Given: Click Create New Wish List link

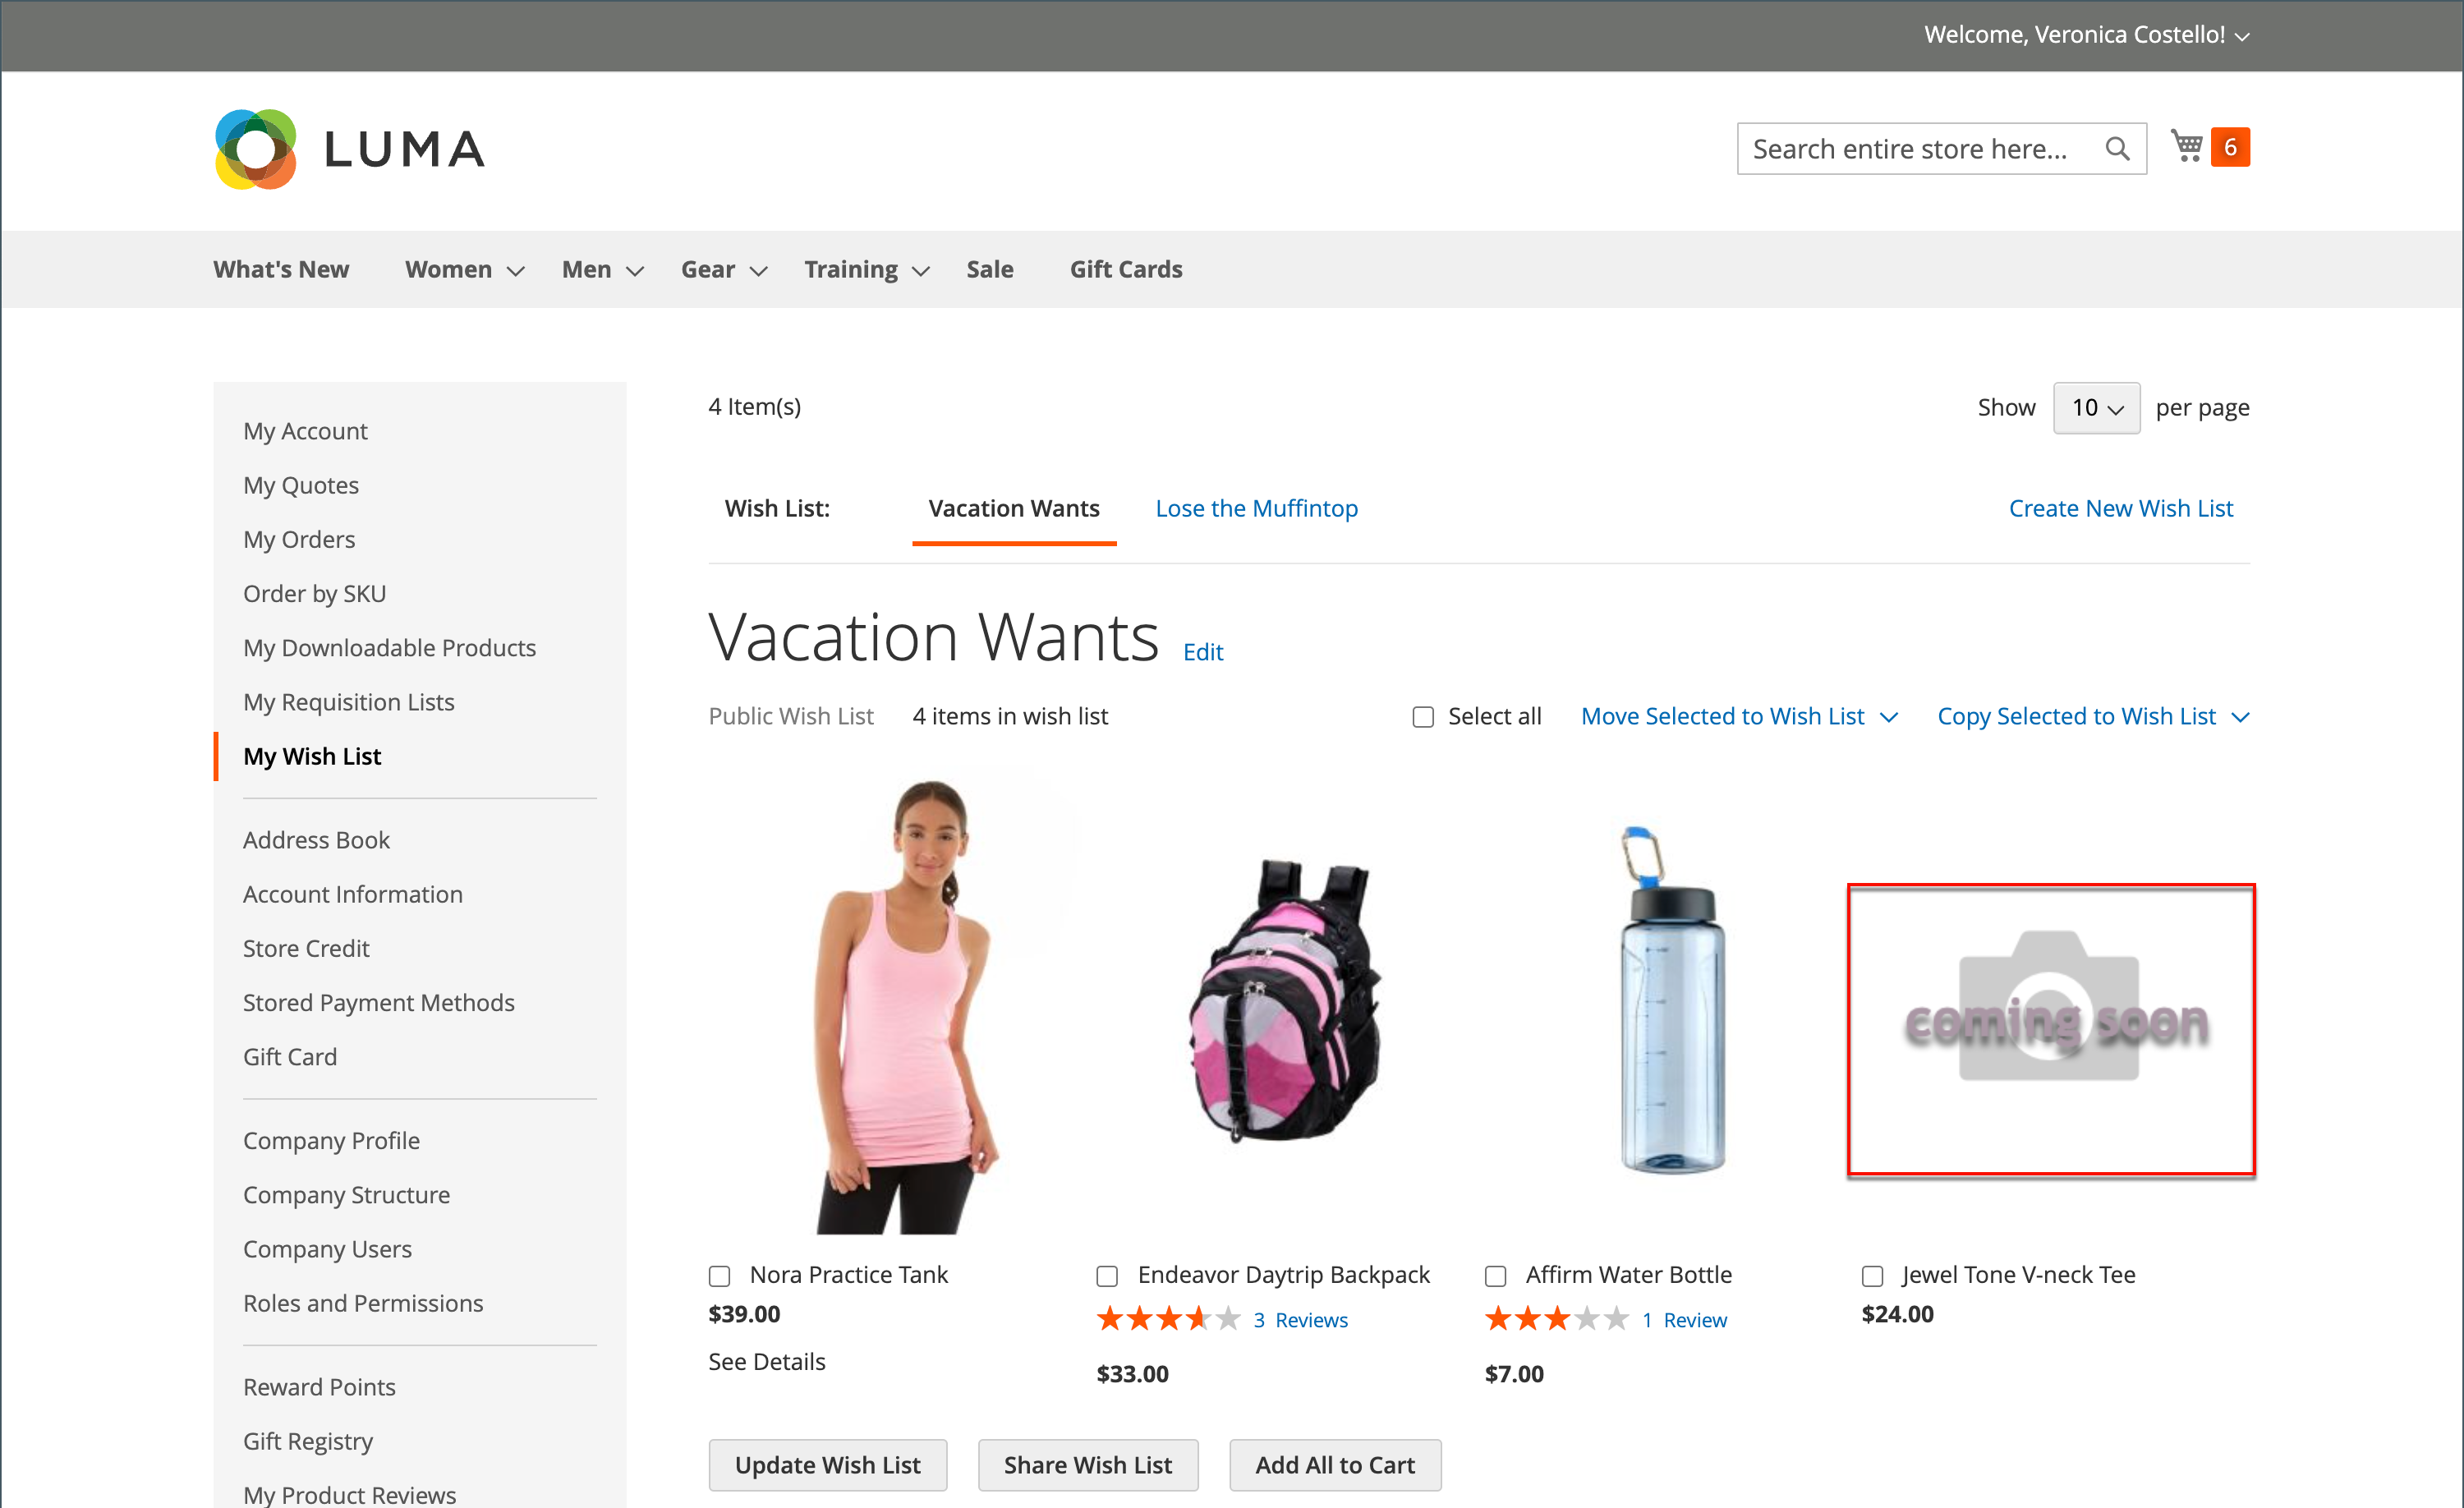Looking at the screenshot, I should [2120, 508].
